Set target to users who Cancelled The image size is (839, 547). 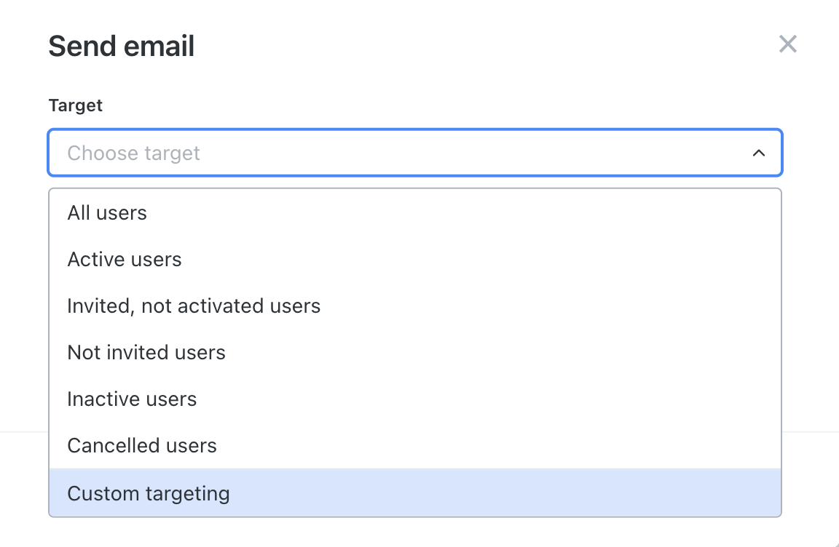click(415, 445)
